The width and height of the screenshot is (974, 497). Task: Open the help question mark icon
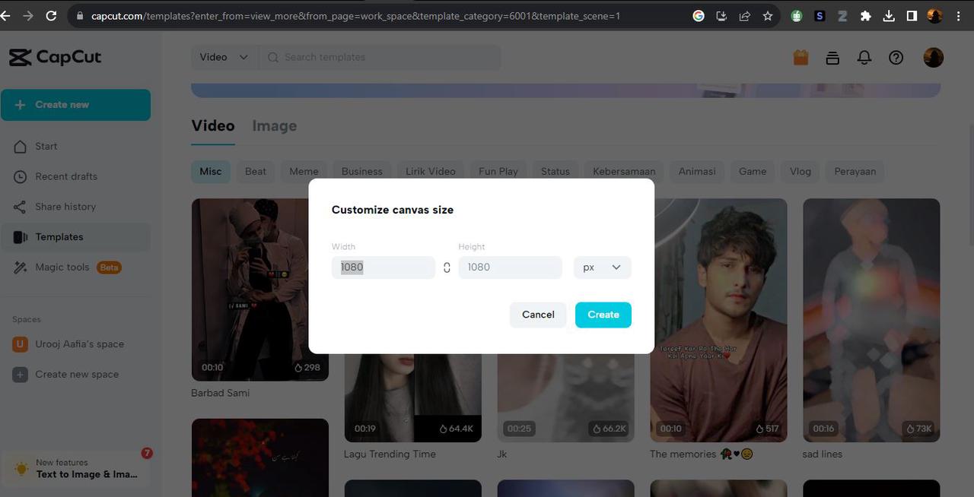(896, 57)
